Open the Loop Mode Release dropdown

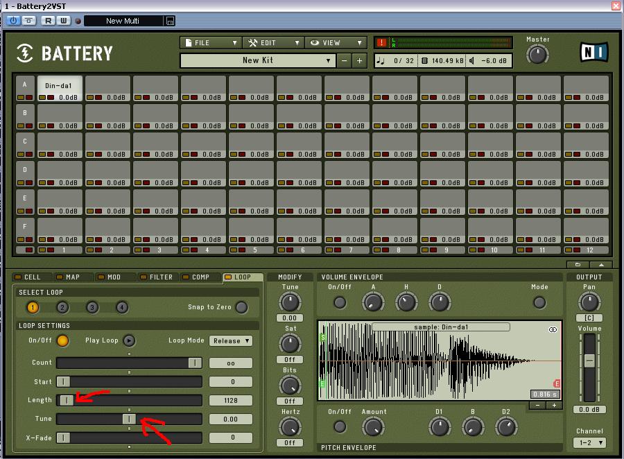[232, 341]
